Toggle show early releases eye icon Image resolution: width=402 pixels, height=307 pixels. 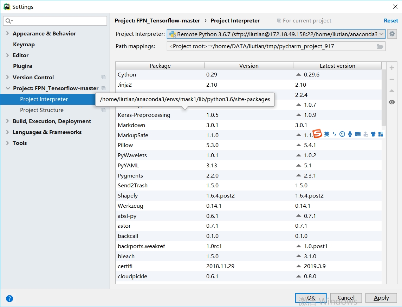tap(392, 102)
